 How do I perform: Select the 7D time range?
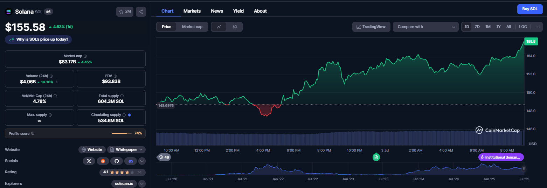[477, 27]
